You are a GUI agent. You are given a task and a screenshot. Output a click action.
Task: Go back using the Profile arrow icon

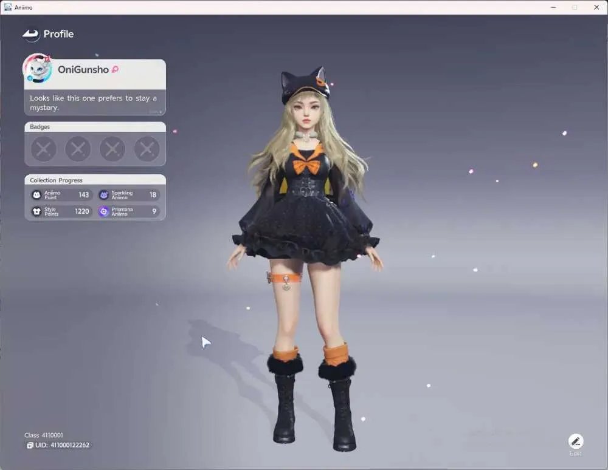(x=30, y=34)
